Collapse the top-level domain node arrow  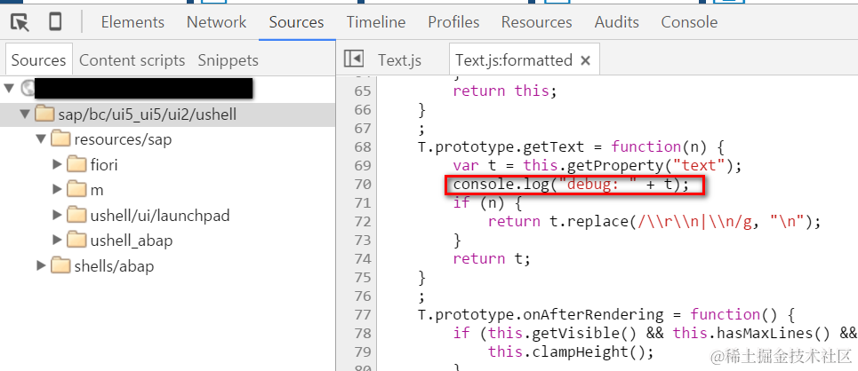(10, 88)
